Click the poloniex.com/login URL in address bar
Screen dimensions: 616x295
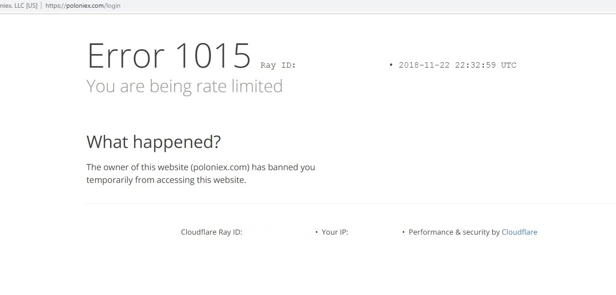[83, 6]
